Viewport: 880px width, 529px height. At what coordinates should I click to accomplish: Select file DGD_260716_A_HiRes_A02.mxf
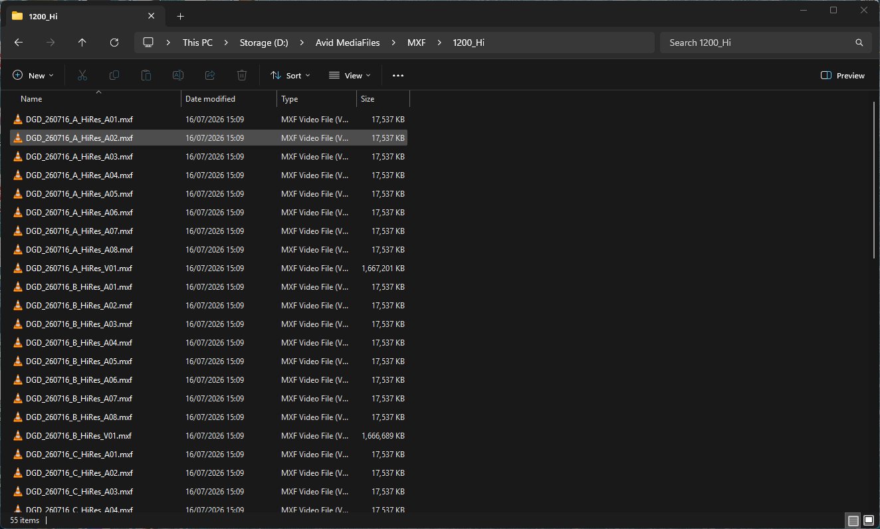coord(209,138)
